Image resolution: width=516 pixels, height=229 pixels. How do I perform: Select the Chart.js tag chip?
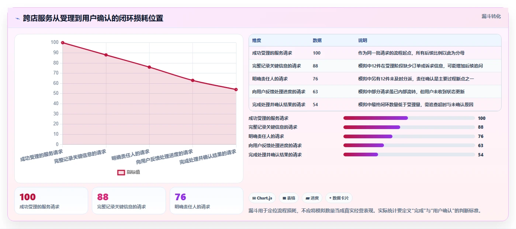[262, 198]
